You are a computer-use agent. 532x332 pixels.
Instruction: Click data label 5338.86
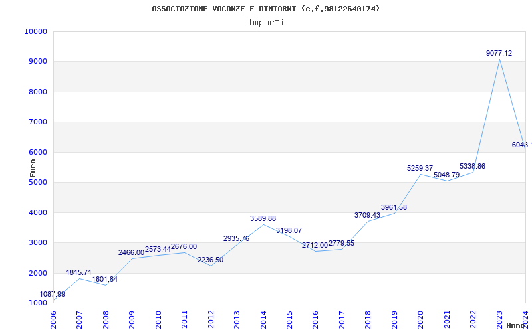click(x=473, y=167)
